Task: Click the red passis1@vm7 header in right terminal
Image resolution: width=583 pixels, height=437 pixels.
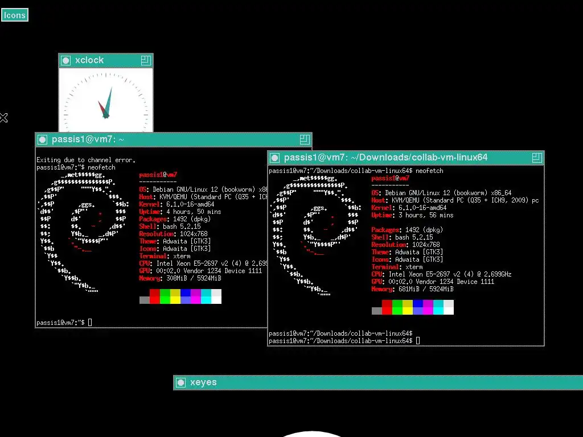Action: coord(391,178)
